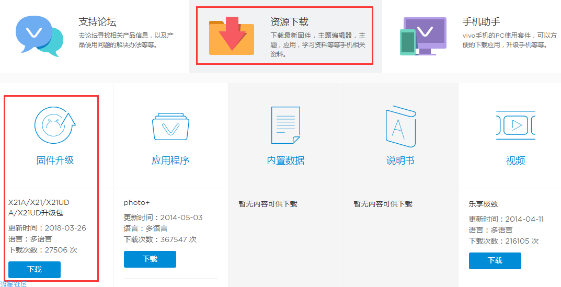Image resolution: width=561 pixels, height=287 pixels.
Task: Switch to the 说明书 tab label
Action: [400, 160]
